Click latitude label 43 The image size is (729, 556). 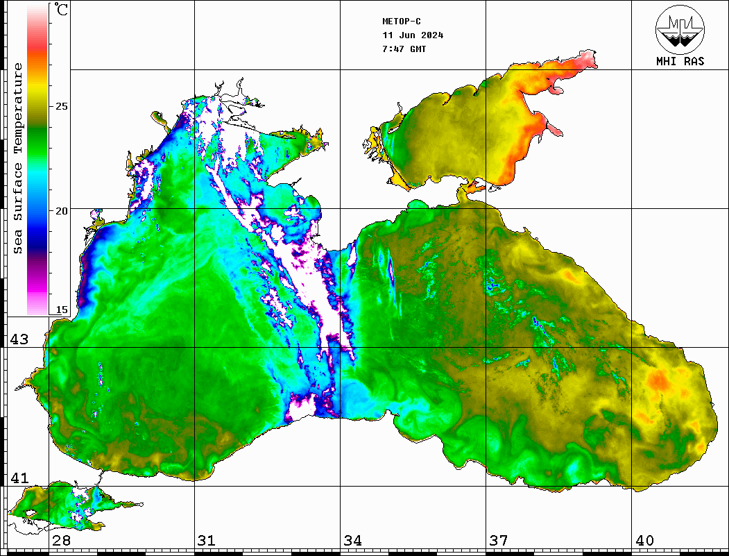19,339
